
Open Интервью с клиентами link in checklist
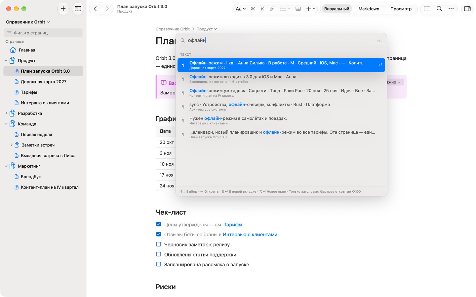coord(250,234)
